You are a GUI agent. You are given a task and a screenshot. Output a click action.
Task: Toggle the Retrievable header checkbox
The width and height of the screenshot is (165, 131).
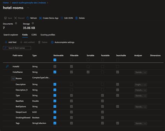click(x=55, y=60)
